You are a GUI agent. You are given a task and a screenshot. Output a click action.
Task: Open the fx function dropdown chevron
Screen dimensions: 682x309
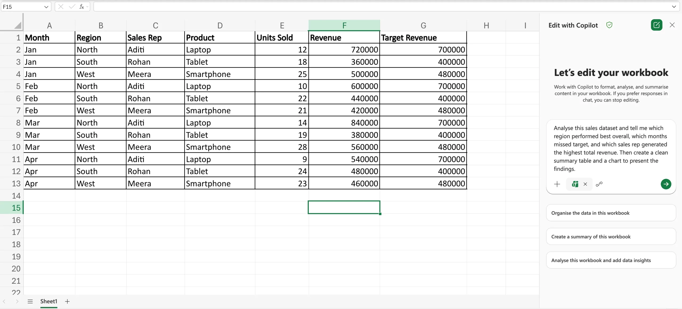[x=88, y=7]
